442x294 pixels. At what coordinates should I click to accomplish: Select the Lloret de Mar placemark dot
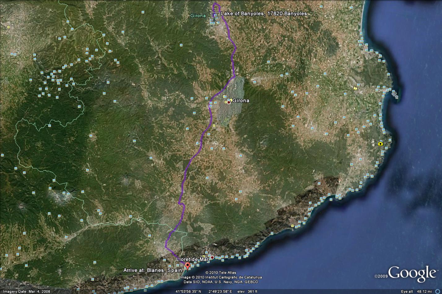tap(212, 257)
